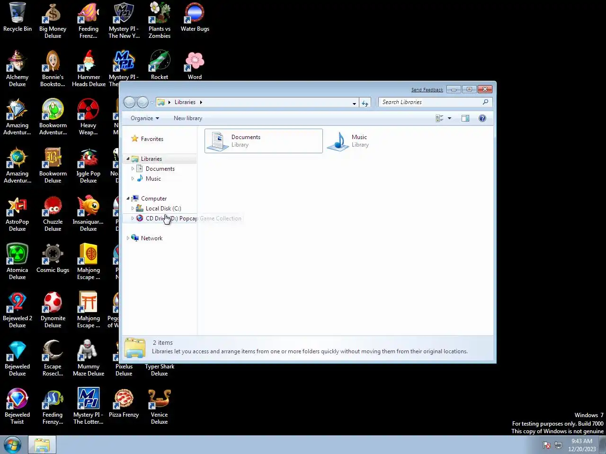Image resolution: width=606 pixels, height=454 pixels.
Task: Expand the CD Drive (D:) tree node
Action: point(133,218)
